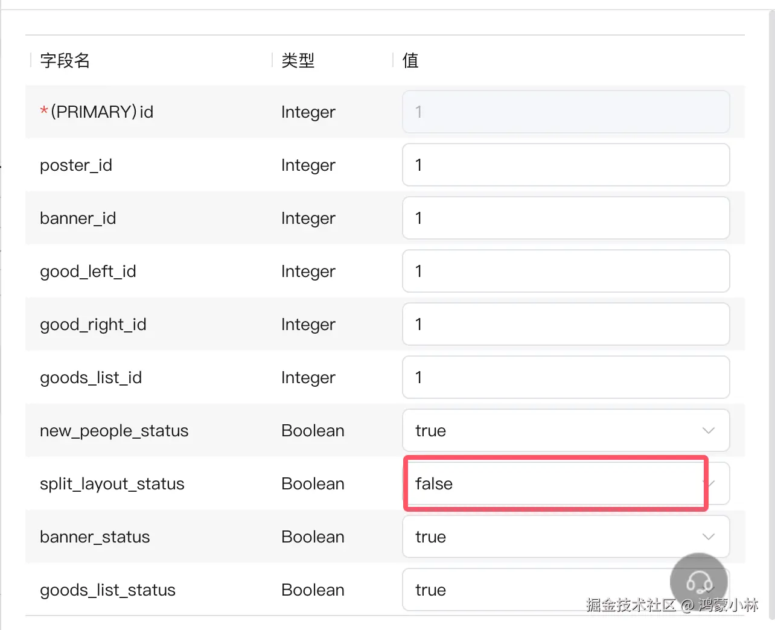The image size is (775, 630).
Task: Click the 类型 column header
Action: click(x=298, y=60)
